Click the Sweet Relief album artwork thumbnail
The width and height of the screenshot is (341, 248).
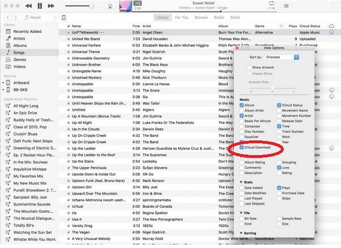click(x=126, y=6)
